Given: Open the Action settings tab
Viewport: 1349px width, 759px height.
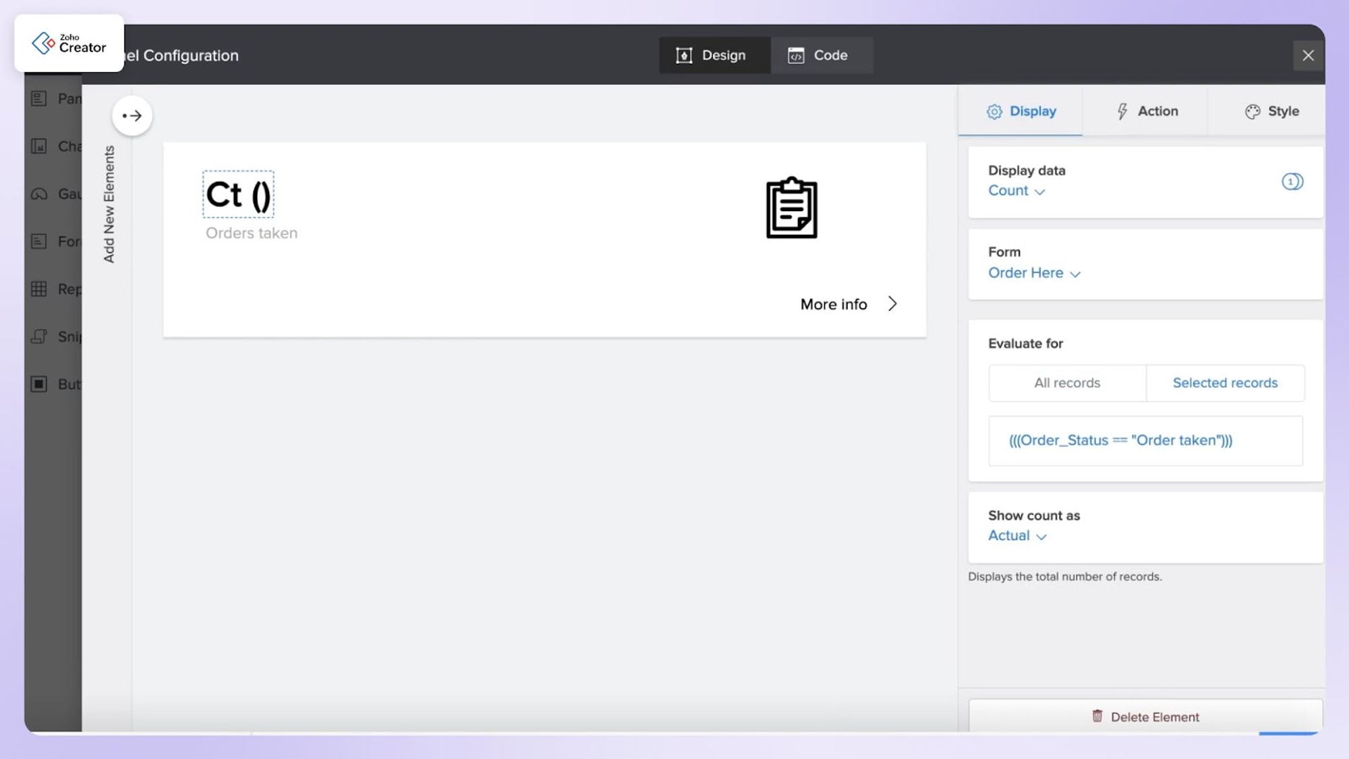Looking at the screenshot, I should tap(1146, 111).
